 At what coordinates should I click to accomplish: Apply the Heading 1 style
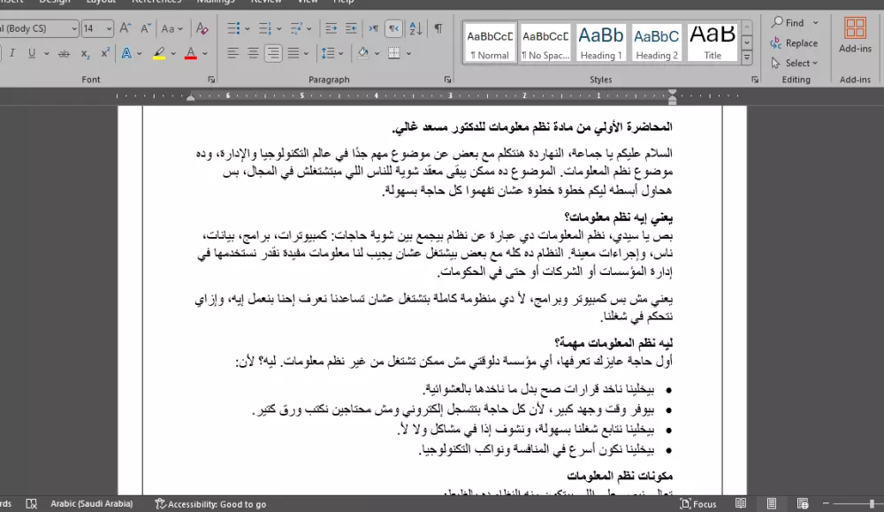click(x=601, y=42)
